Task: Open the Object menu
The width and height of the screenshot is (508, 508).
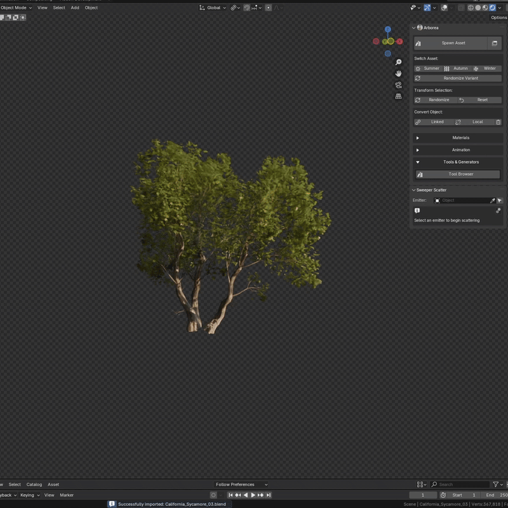Action: [x=91, y=8]
